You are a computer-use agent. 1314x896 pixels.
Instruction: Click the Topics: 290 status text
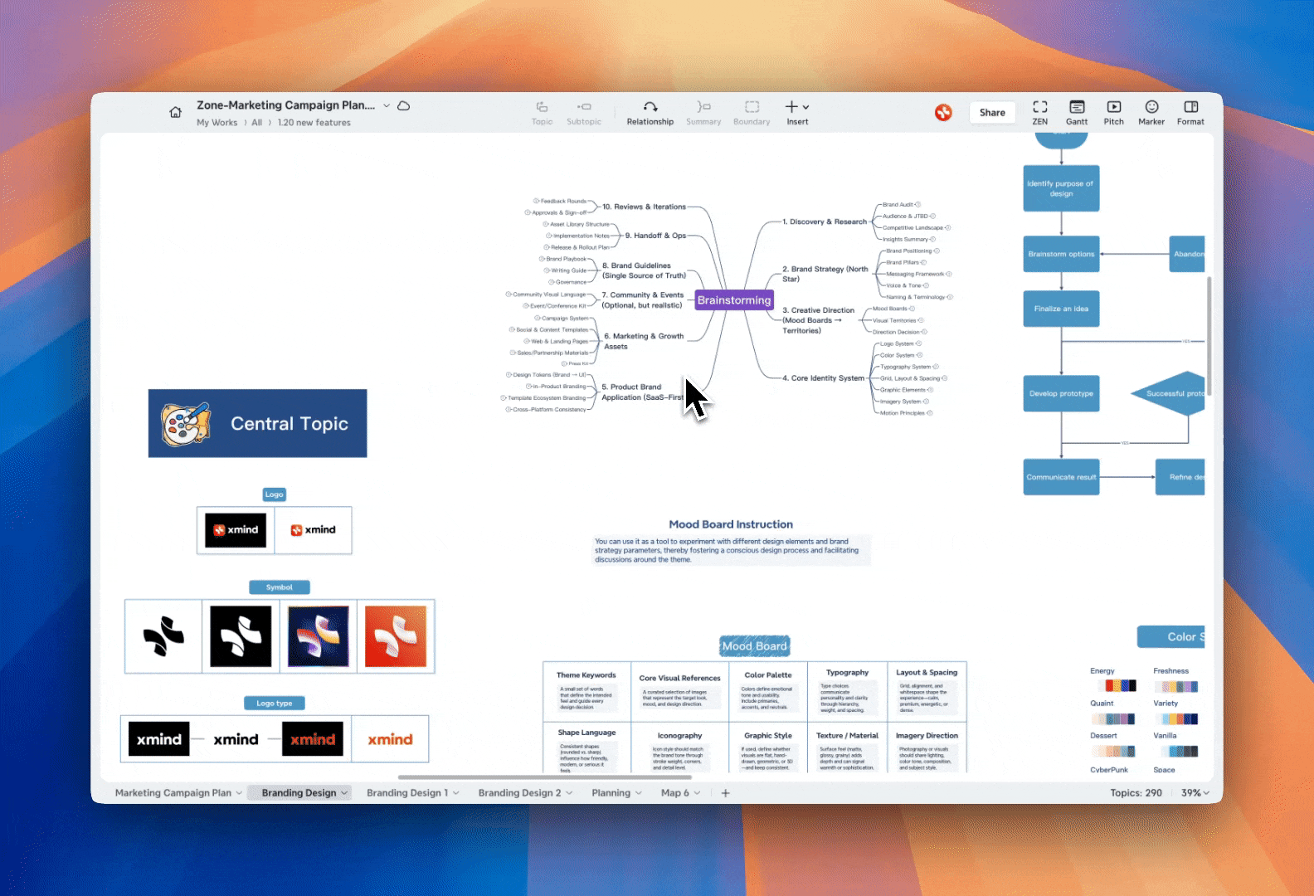1136,793
